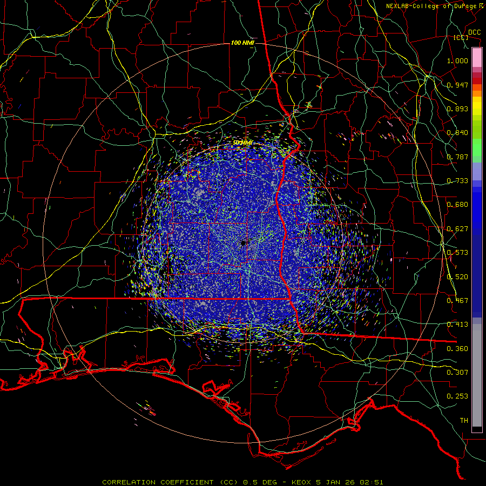Select the 0.307 scale value

click(x=457, y=373)
